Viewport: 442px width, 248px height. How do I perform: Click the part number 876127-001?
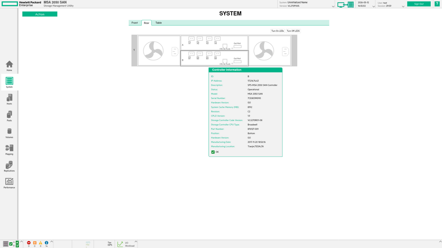click(253, 129)
